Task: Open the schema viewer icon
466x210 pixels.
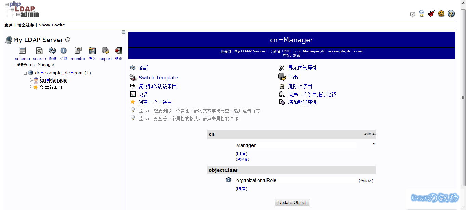Action: coord(22,51)
